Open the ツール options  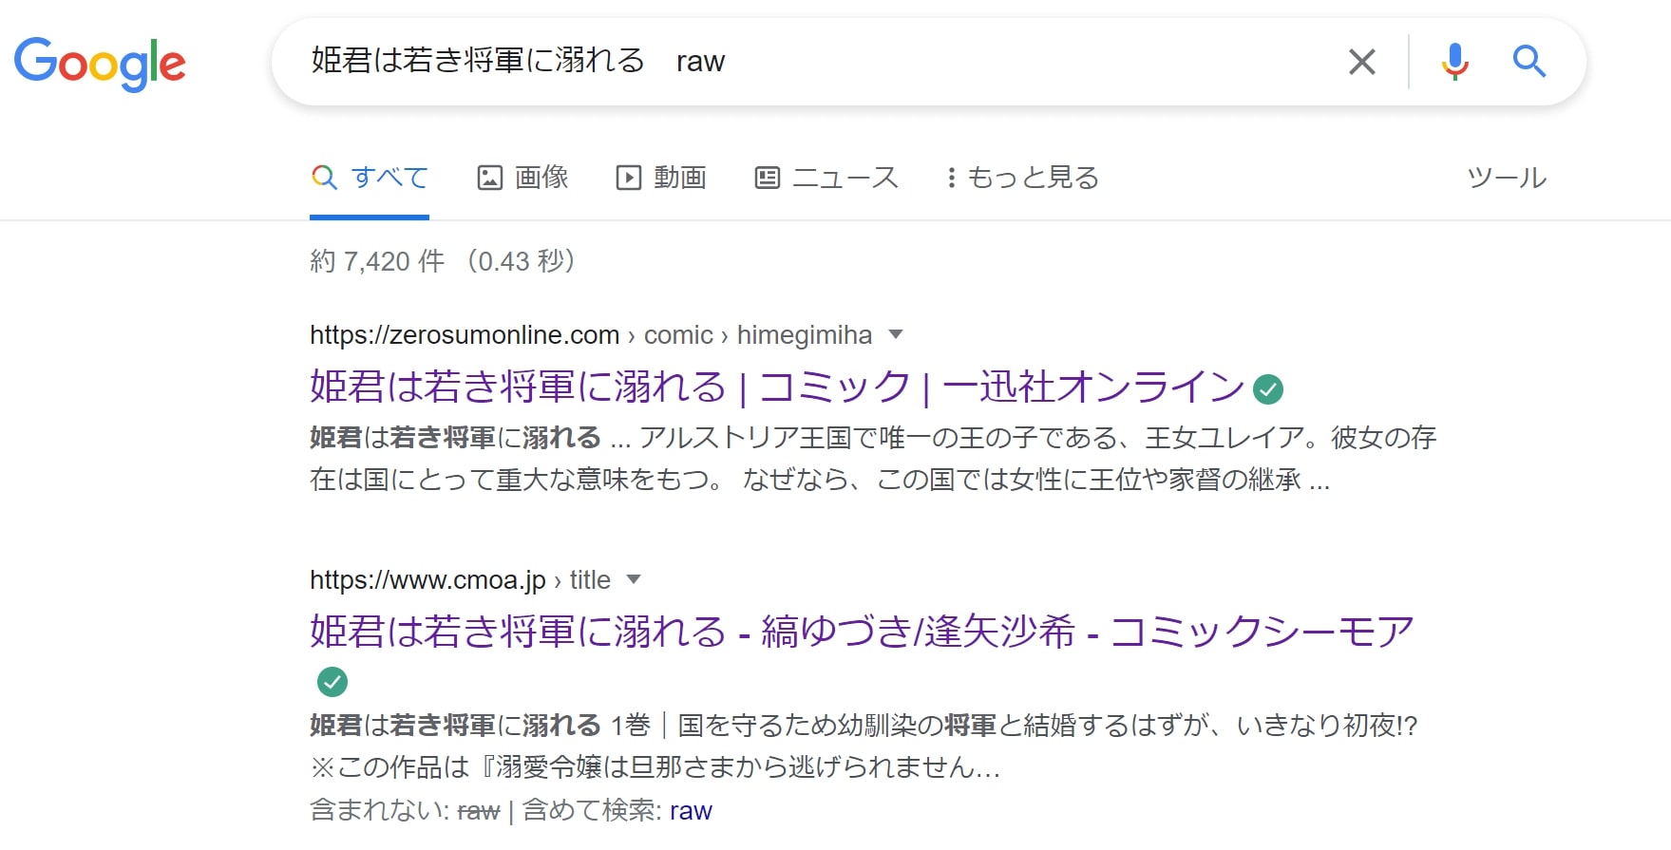tap(1507, 178)
